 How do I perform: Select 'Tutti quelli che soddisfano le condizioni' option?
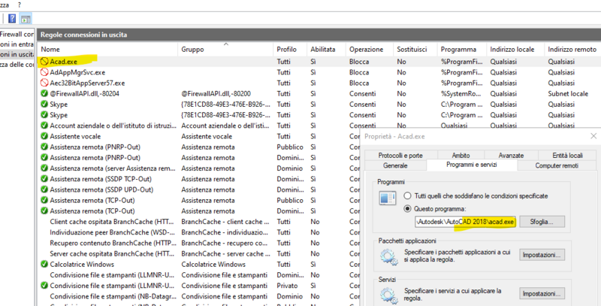[x=409, y=195]
